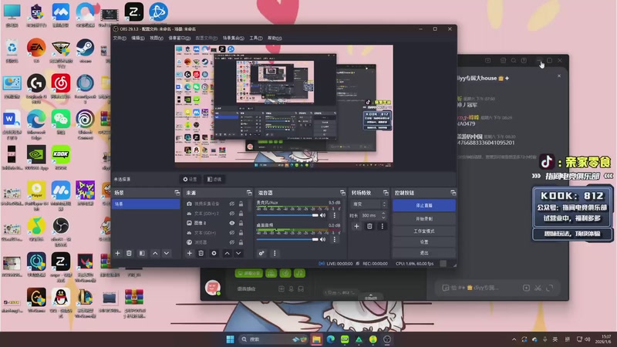Add a new source in the 来源 panel
Screen dimensions: 617x347
tap(189, 254)
